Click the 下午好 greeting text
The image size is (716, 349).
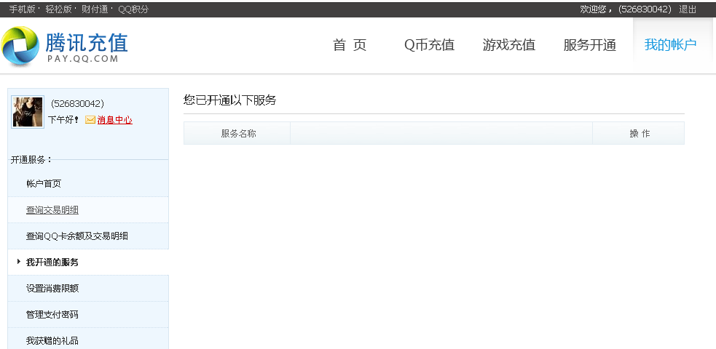click(63, 120)
